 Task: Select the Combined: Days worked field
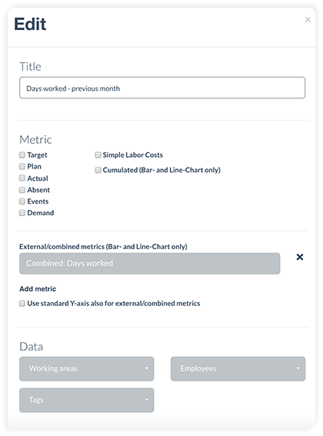[x=150, y=264]
